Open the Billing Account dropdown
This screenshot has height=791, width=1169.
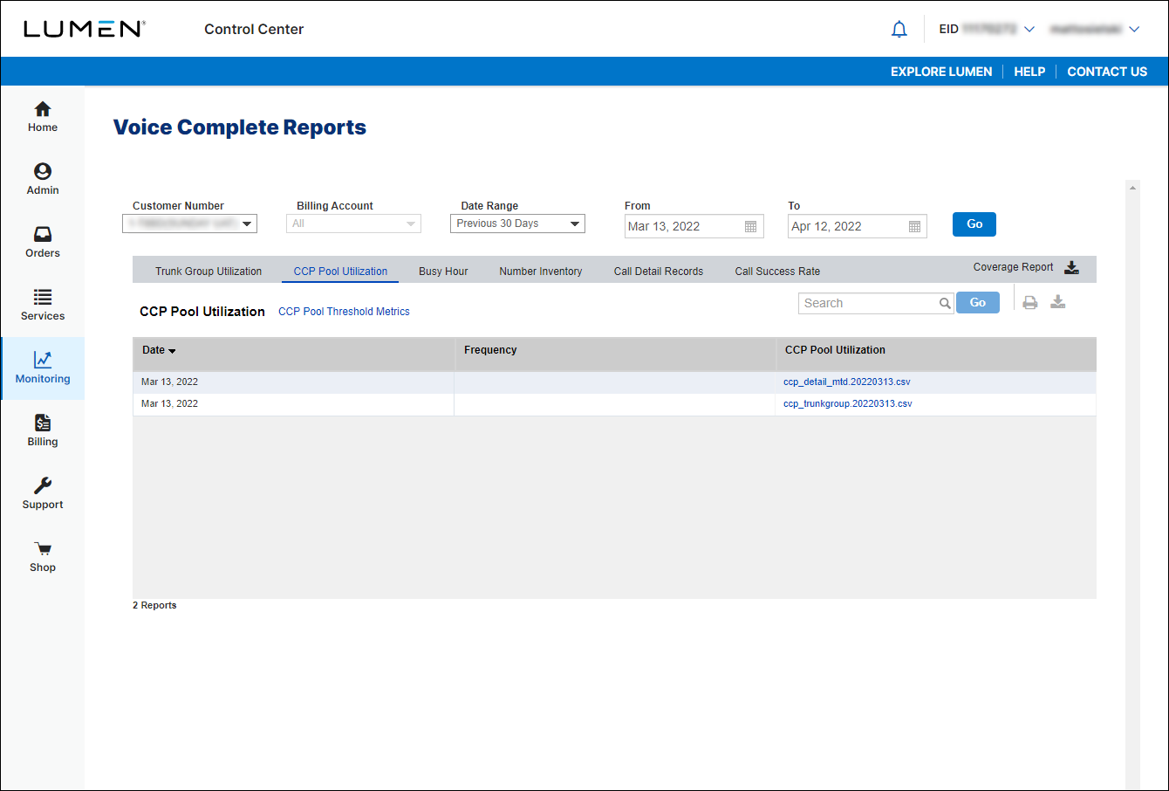(x=353, y=224)
